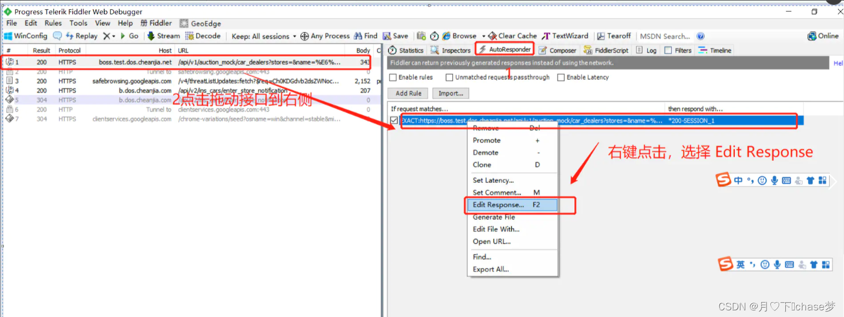
Task: Check Unmatched requests passthrough
Action: tap(450, 78)
